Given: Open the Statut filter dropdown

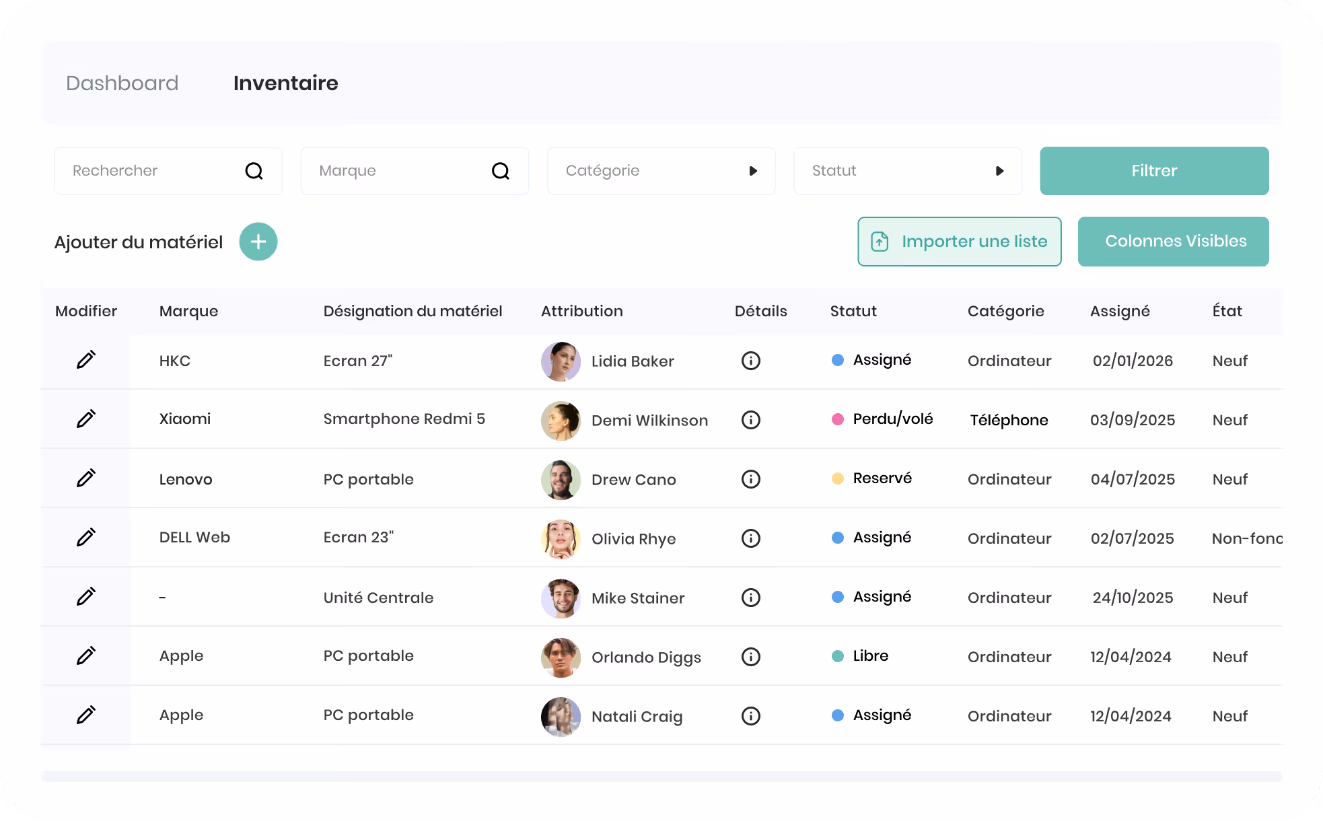Looking at the screenshot, I should (x=908, y=171).
